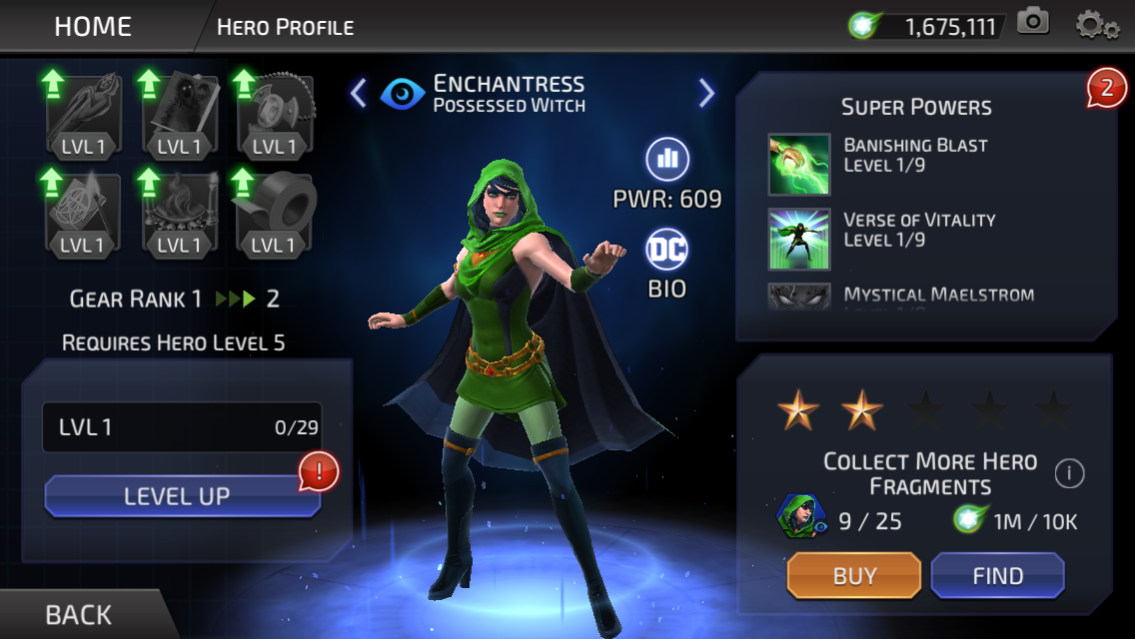
Task: Open the Hero Profile breadcrumb tab
Action: [x=285, y=28]
